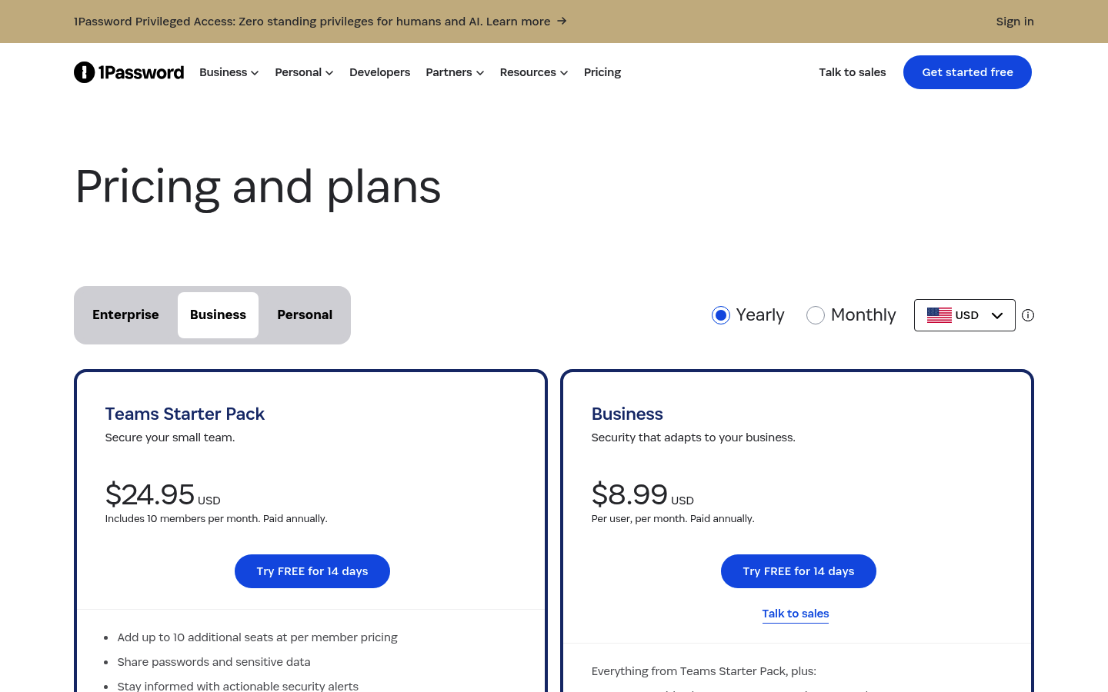Expand the Personal nav menu
Image resolution: width=1108 pixels, height=692 pixels.
coord(305,72)
